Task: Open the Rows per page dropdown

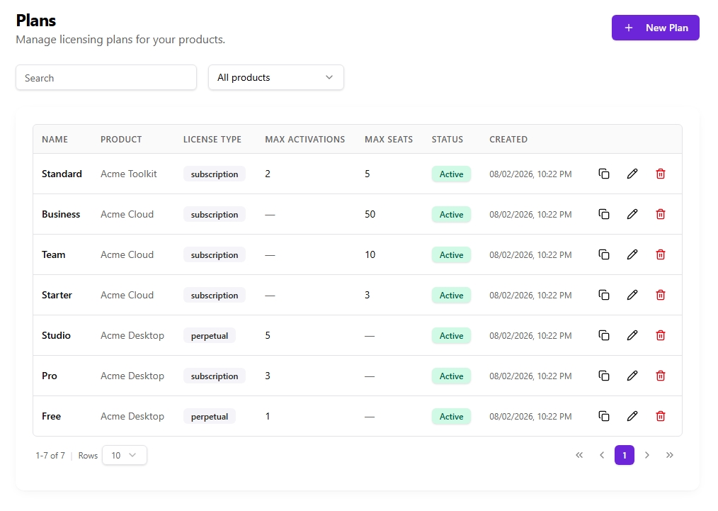Action: (125, 455)
